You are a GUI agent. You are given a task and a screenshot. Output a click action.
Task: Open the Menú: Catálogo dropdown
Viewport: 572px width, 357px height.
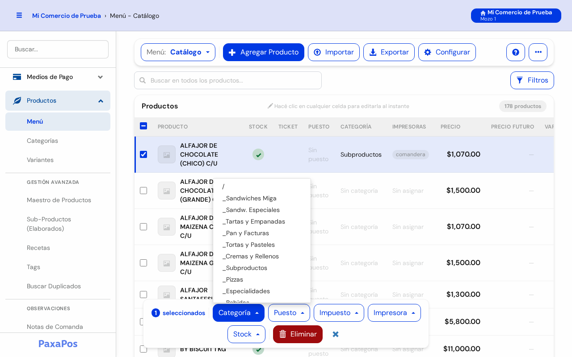[x=178, y=52]
